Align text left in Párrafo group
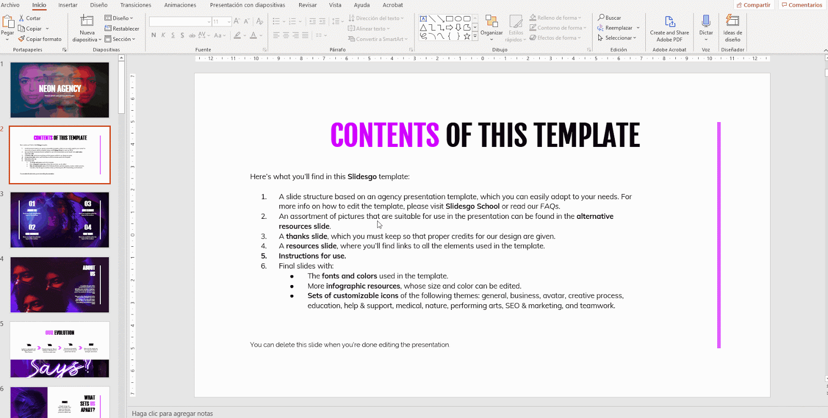 pyautogui.click(x=276, y=35)
